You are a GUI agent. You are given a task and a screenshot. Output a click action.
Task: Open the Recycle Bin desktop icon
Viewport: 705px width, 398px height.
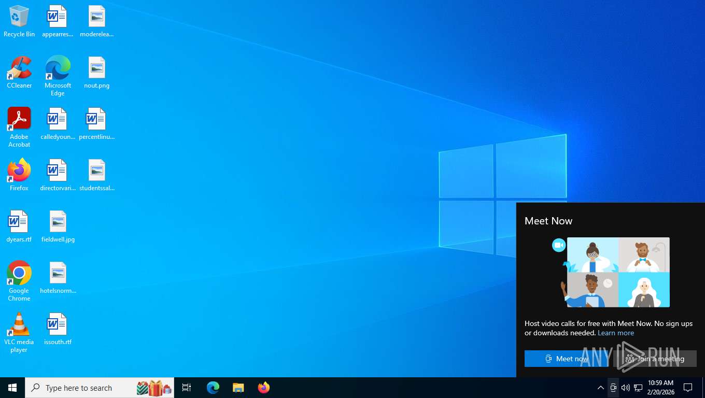coord(19,21)
